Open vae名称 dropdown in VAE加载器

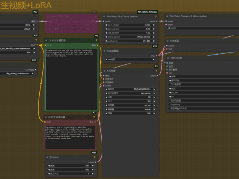[x=130, y=59]
